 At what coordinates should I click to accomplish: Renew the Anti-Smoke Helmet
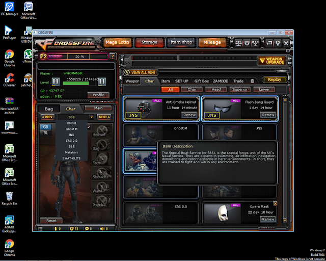189,115
